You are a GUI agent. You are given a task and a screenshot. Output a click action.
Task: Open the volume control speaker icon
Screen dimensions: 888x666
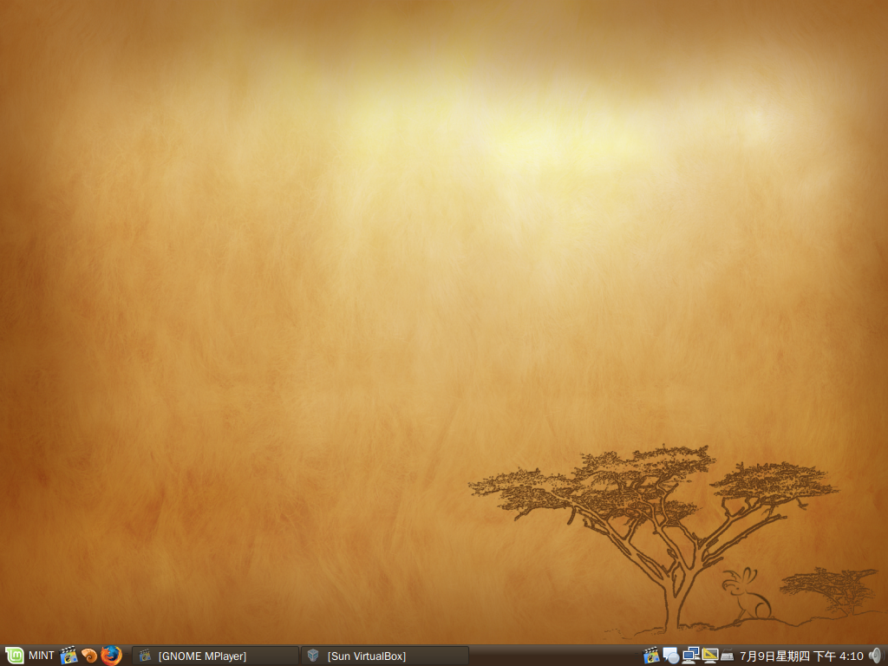click(876, 656)
